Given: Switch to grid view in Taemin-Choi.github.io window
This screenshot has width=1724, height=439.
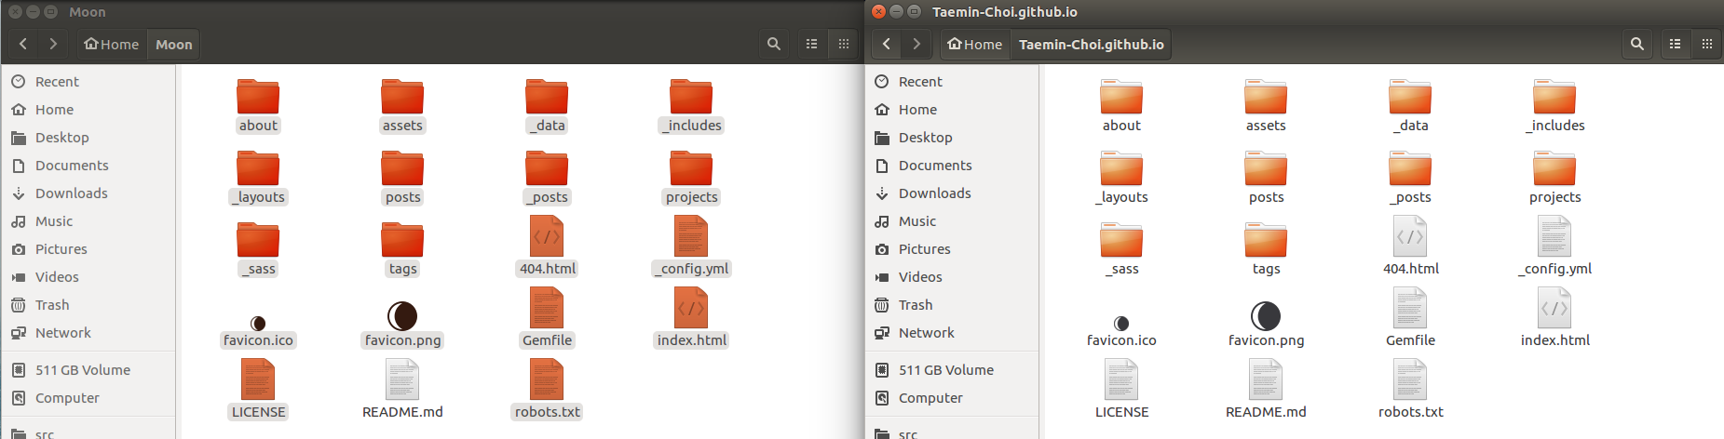Looking at the screenshot, I should pos(1707,44).
